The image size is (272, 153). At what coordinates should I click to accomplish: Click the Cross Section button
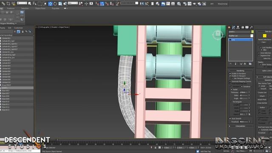262,103
